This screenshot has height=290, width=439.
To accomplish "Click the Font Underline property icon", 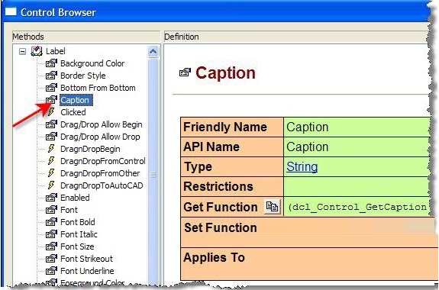I will [51, 271].
